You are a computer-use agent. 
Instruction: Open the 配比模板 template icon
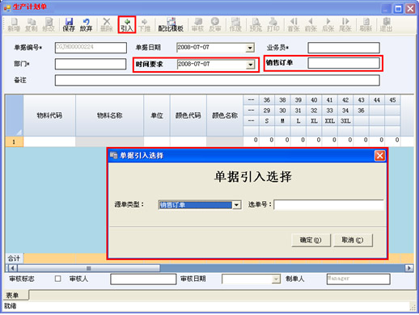coord(171,25)
